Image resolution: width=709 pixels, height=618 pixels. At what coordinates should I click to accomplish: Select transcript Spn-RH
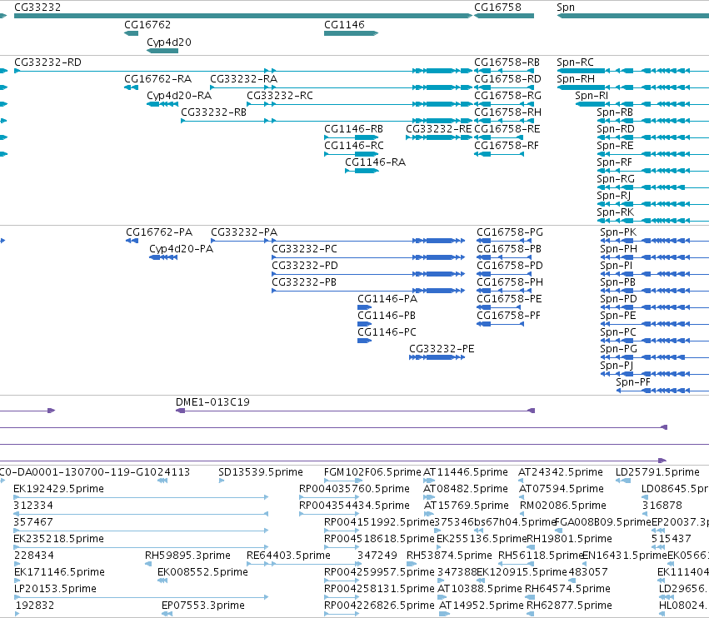coord(576,79)
